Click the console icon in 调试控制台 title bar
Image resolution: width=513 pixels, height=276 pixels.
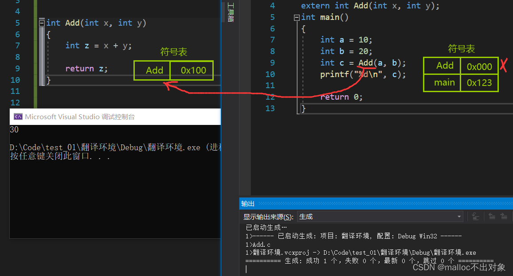coord(18,117)
